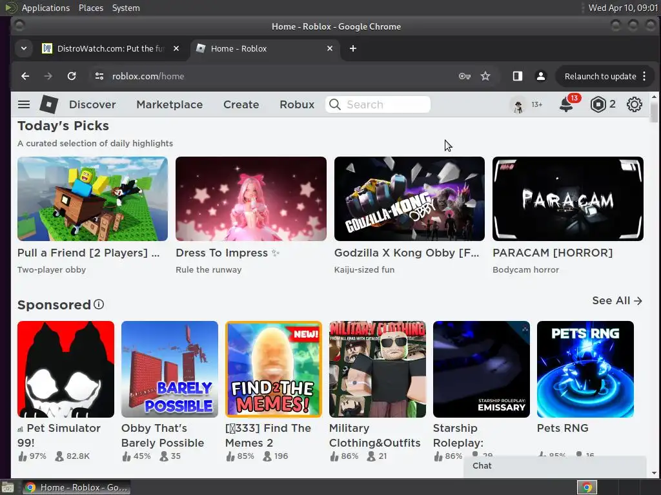The height and width of the screenshot is (495, 661).
Task: Open the settings gear icon
Action: click(634, 104)
